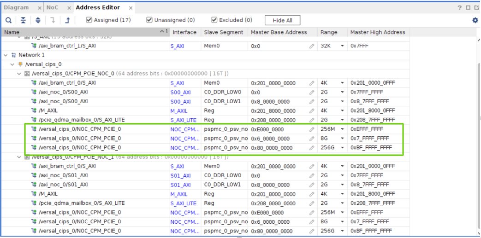This screenshot has height=238, width=481.
Task: Click the Expand All toolbar icon
Action: coord(38,20)
